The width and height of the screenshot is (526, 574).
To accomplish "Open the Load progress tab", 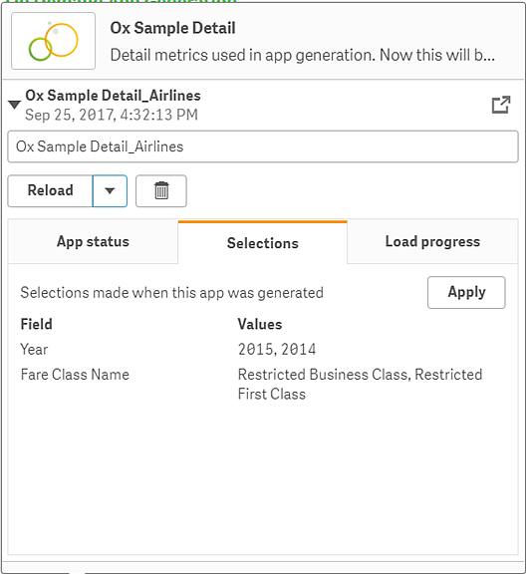I will click(432, 241).
